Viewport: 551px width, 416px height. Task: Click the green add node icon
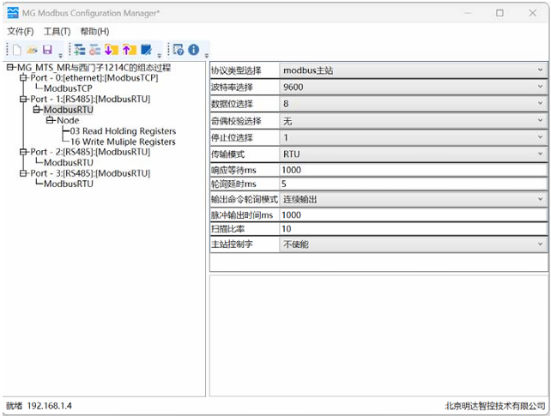pos(80,50)
